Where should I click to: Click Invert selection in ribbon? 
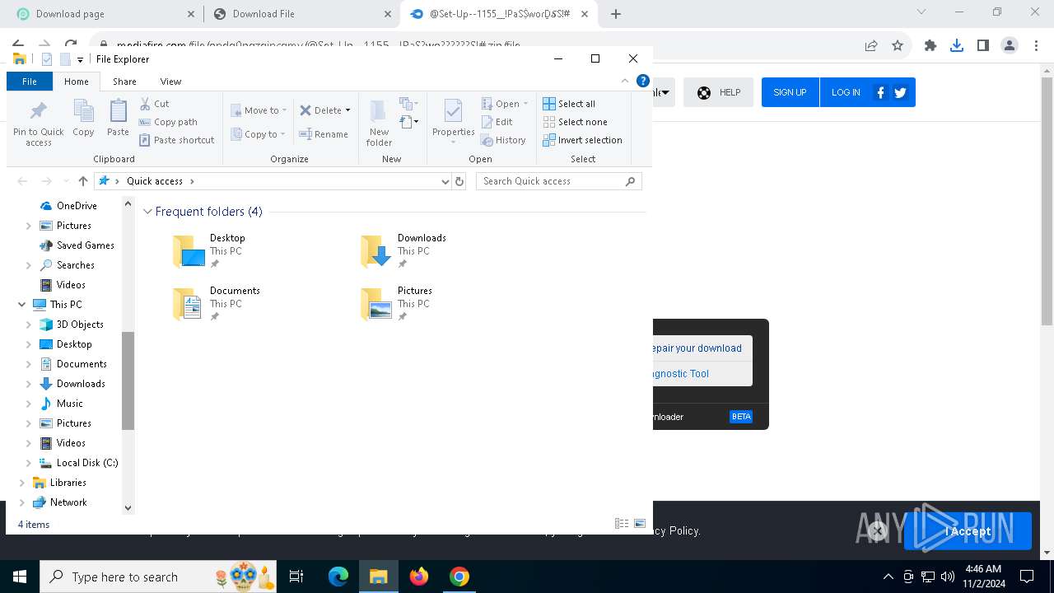582,140
